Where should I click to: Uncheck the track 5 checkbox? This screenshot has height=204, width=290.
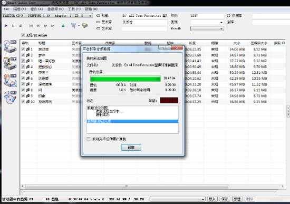(x=23, y=72)
